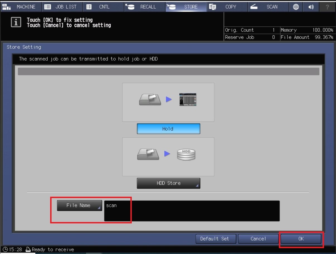The width and height of the screenshot is (336, 254).
Task: Click the info icon beside the message
Action: pyautogui.click(x=16, y=23)
